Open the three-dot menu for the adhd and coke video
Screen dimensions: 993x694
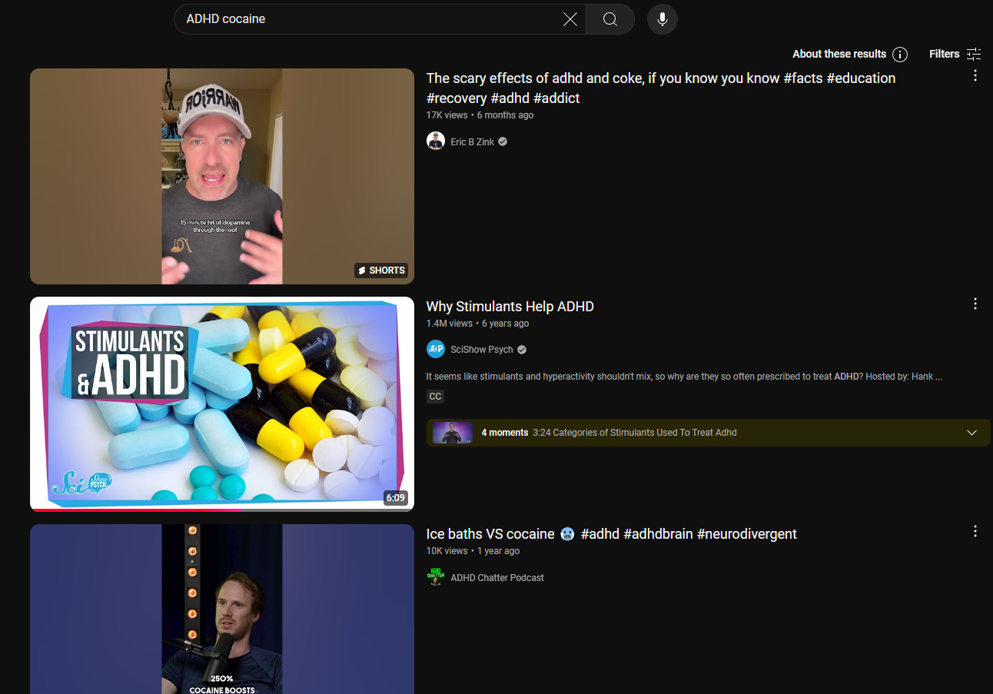(x=975, y=76)
